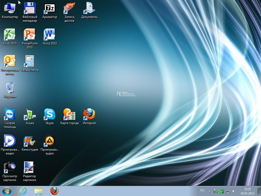Open the Windows Start menu
The width and height of the screenshot is (261, 196).
point(7,191)
